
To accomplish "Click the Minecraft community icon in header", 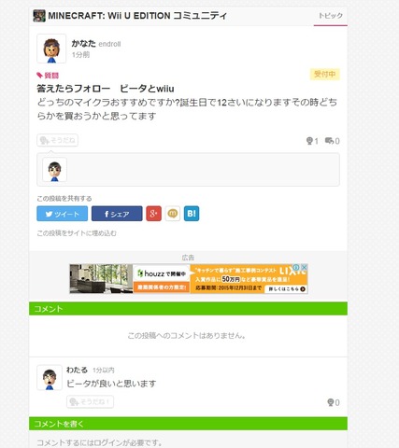I will click(39, 16).
